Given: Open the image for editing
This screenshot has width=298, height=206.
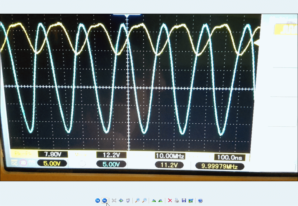Looking at the screenshot, I should pos(191,200).
